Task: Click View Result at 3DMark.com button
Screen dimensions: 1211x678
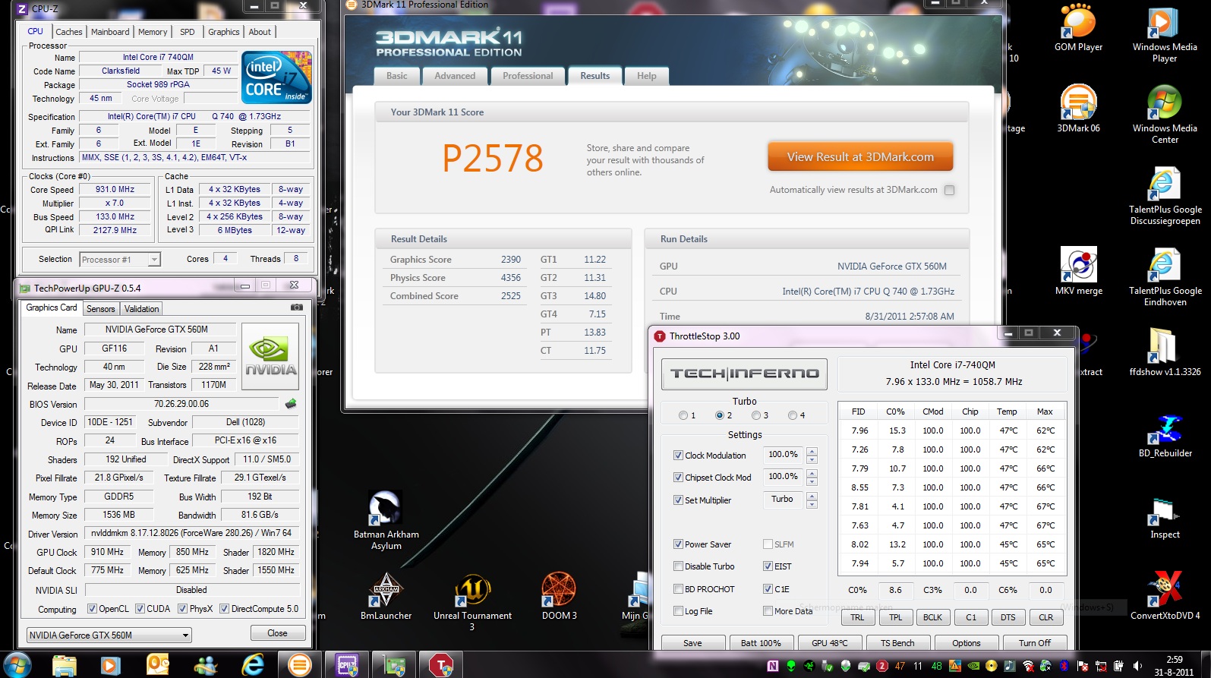Action: 860,157
